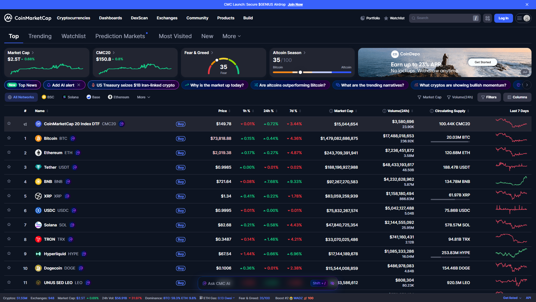
Task: Open the Filters button
Action: [x=489, y=97]
